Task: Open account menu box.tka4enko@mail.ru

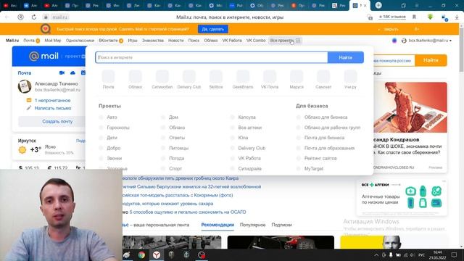Action: click(426, 41)
